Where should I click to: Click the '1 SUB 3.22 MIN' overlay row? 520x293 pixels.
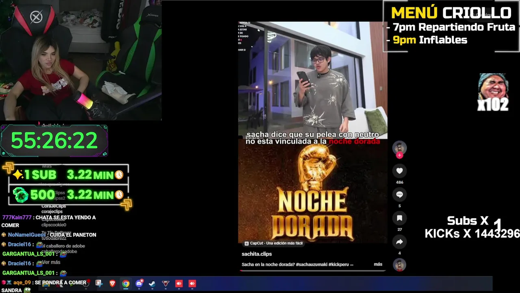click(68, 175)
